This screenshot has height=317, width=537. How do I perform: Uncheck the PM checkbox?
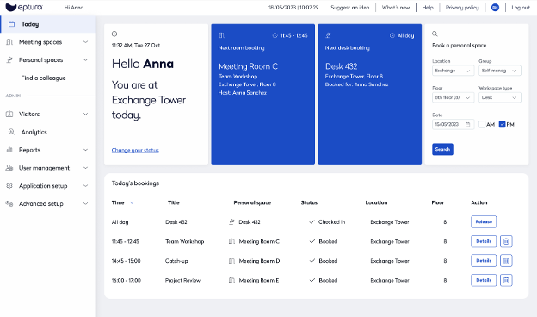point(502,124)
